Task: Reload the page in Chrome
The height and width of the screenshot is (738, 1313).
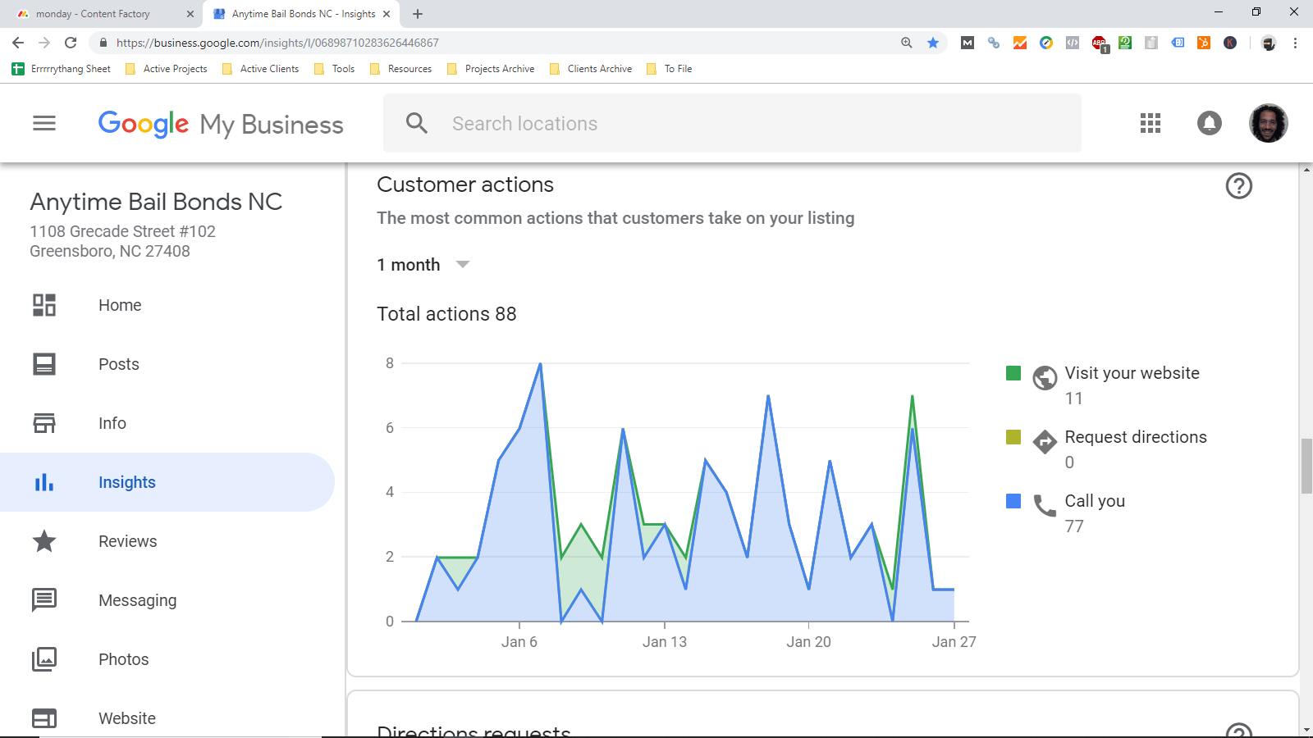Action: pos(71,43)
